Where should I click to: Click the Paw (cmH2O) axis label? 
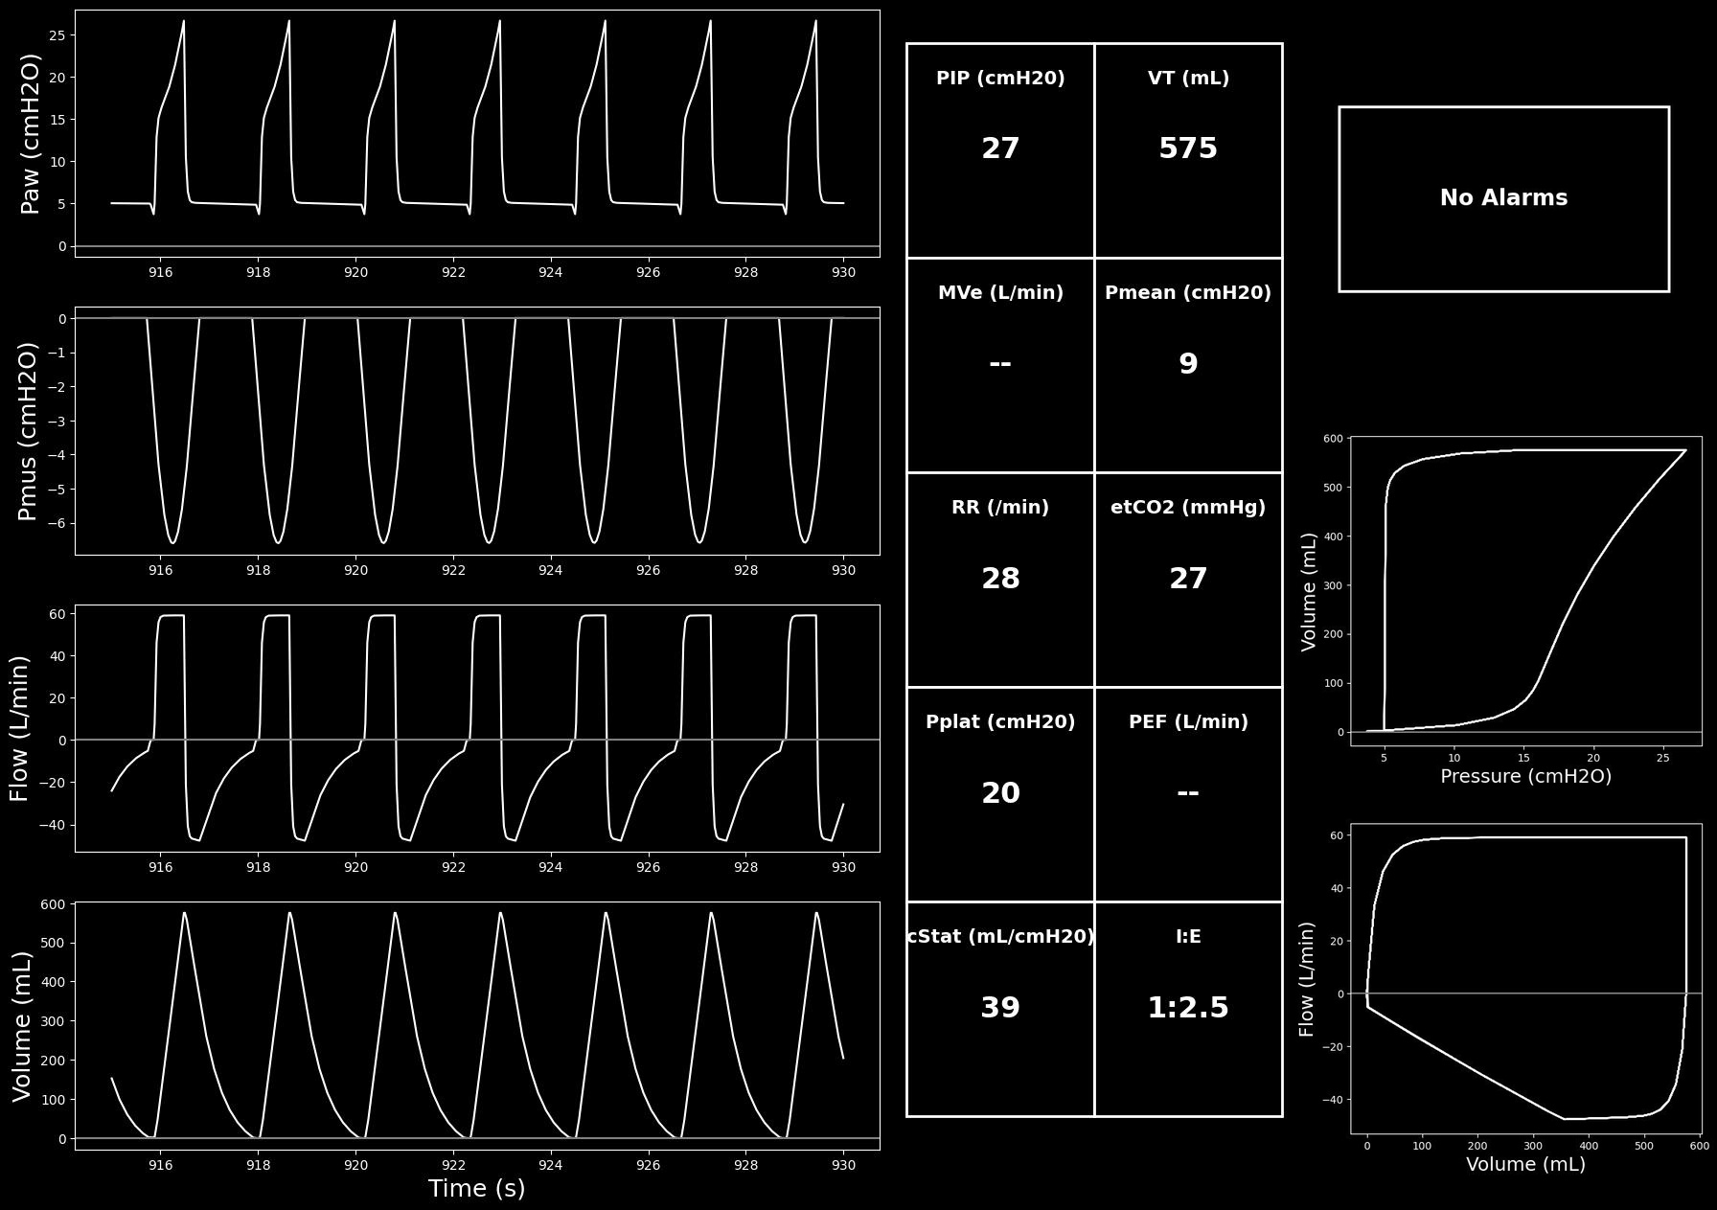31,133
